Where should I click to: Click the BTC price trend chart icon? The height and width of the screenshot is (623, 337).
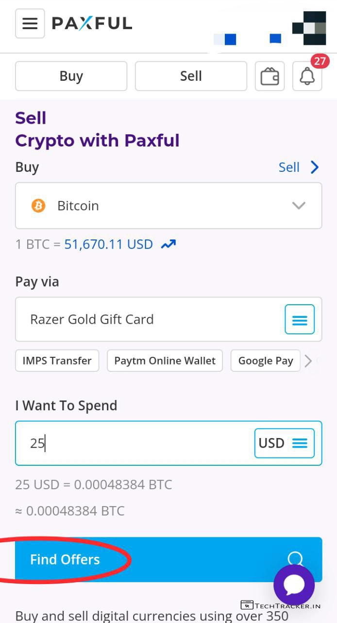(x=168, y=244)
